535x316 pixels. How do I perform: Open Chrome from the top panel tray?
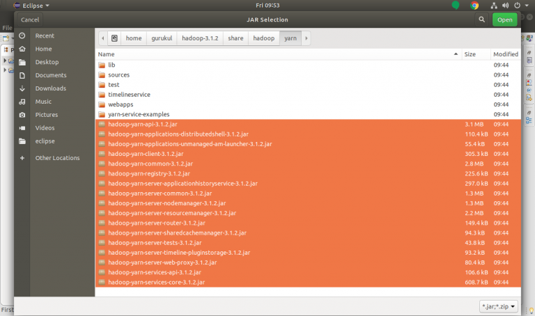[474, 5]
